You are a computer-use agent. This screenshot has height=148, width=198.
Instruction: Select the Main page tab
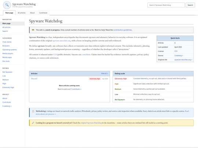9,13
